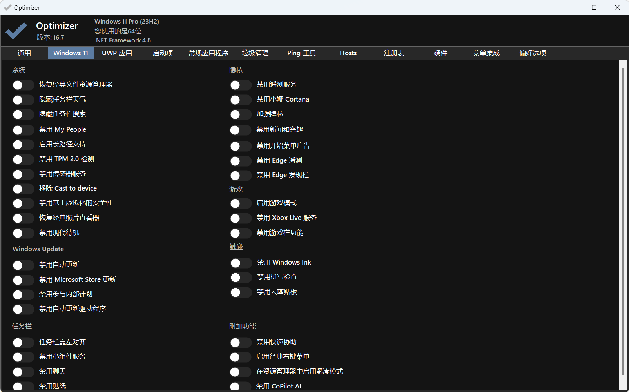The width and height of the screenshot is (629, 392).
Task: Open the 垃圾清理 tab
Action: (x=255, y=53)
